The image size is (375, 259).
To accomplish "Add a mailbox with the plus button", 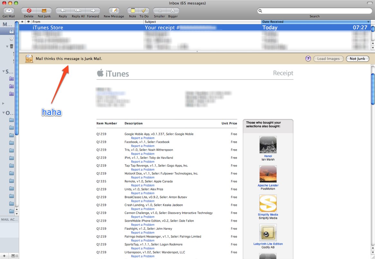I will [x=4, y=256].
